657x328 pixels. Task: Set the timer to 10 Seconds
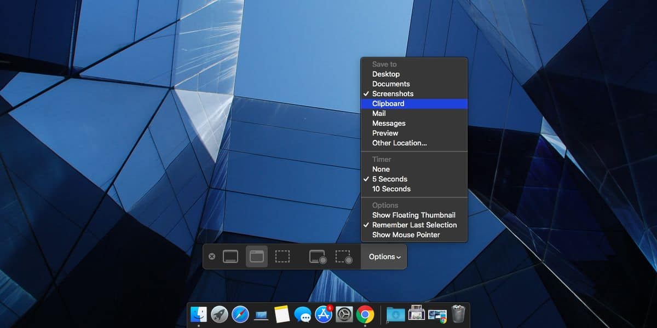(390, 189)
